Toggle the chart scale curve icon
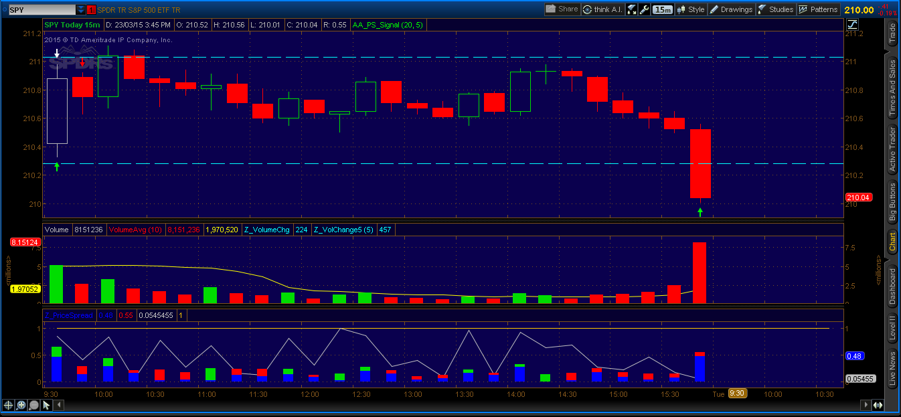901x417 pixels. coord(852,24)
